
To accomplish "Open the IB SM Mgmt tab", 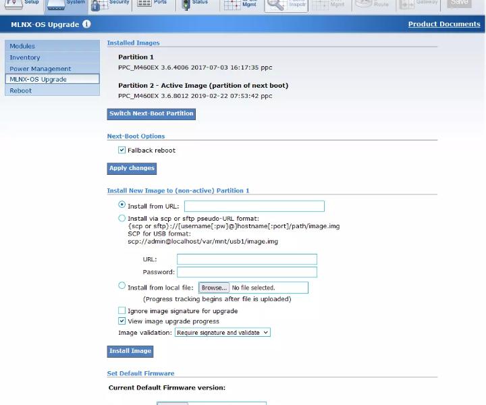I will pyautogui.click(x=242, y=4).
